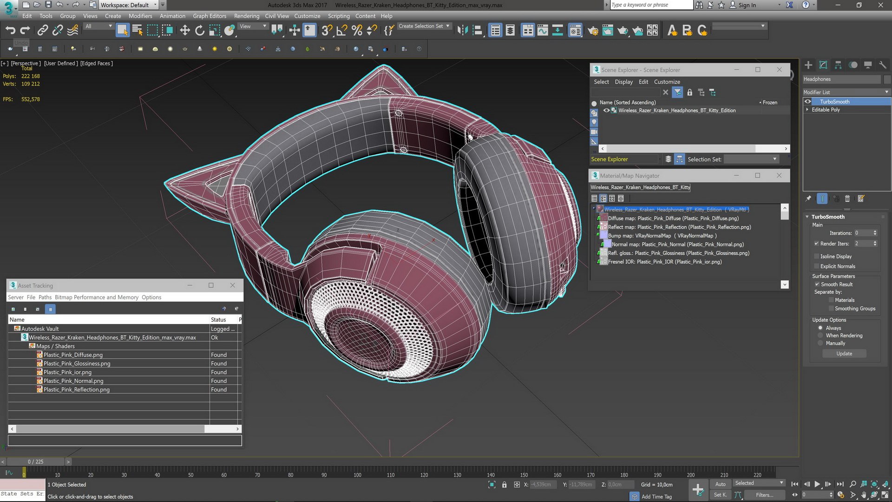Toggle Render Iters checkbox

point(816,244)
